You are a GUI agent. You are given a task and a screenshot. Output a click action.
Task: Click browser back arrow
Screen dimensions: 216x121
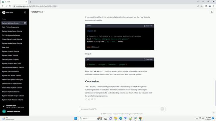click(x=2, y=6)
